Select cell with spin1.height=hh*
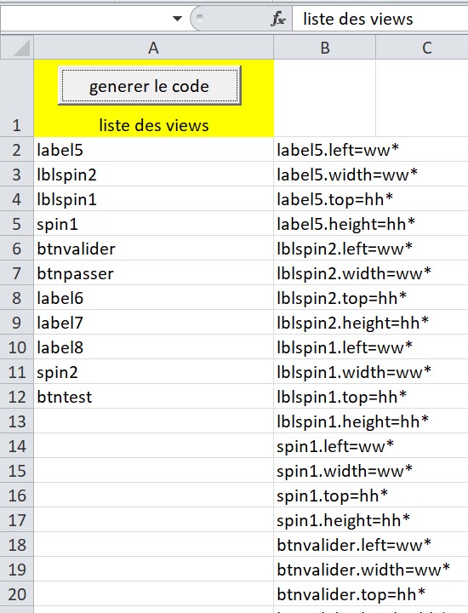This screenshot has height=613, width=468. (x=371, y=520)
